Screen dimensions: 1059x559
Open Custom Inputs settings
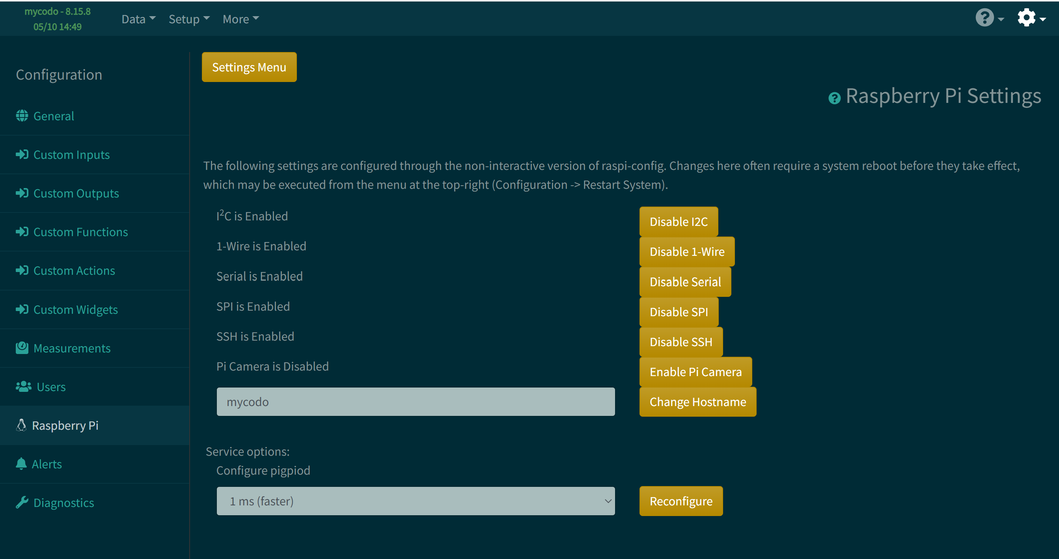click(71, 155)
